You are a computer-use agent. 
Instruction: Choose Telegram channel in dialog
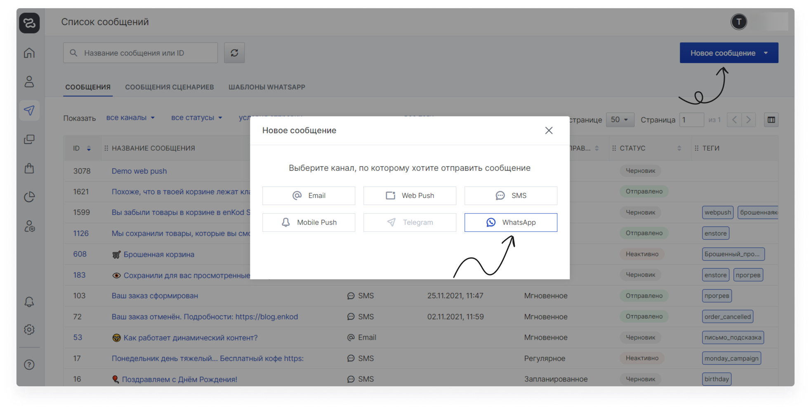pyautogui.click(x=410, y=222)
